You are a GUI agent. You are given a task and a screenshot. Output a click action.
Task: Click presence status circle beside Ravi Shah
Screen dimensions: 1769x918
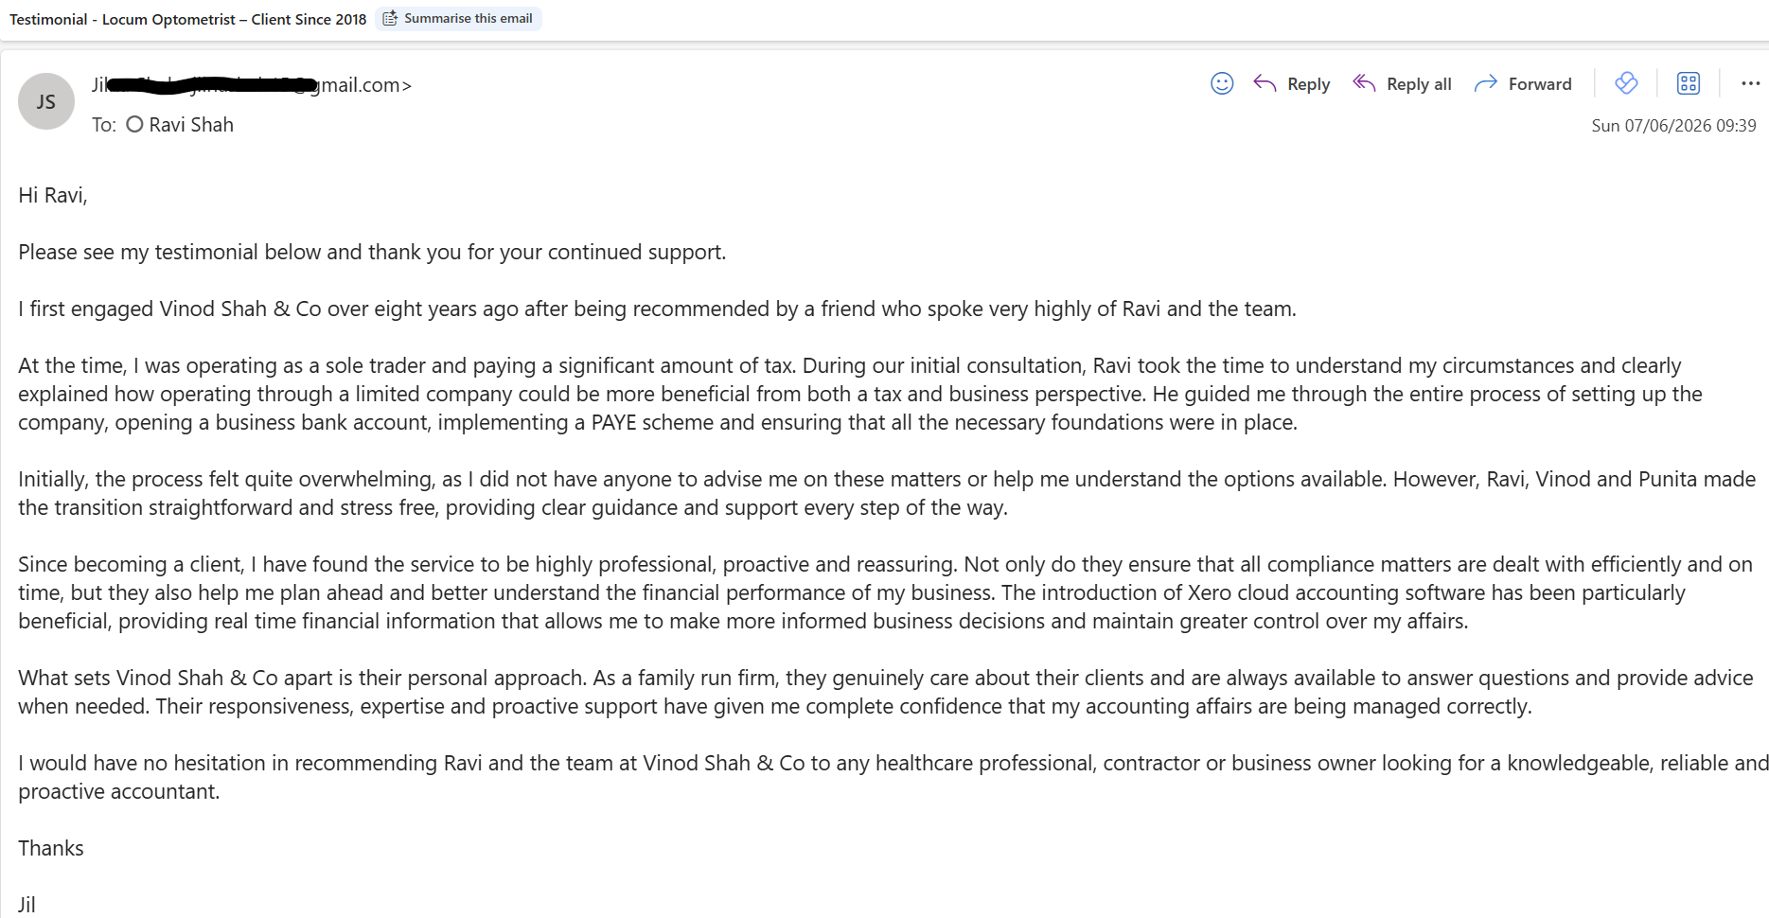tap(134, 124)
